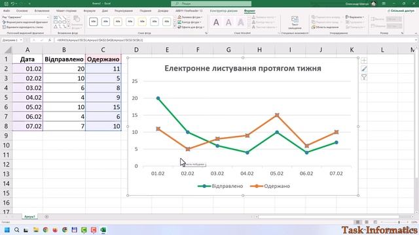Expand the shape styles gallery
This screenshot has height=235, width=419.
pos(175,27)
